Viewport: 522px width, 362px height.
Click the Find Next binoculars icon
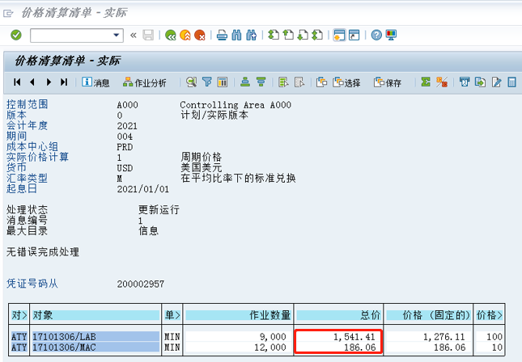(252, 35)
